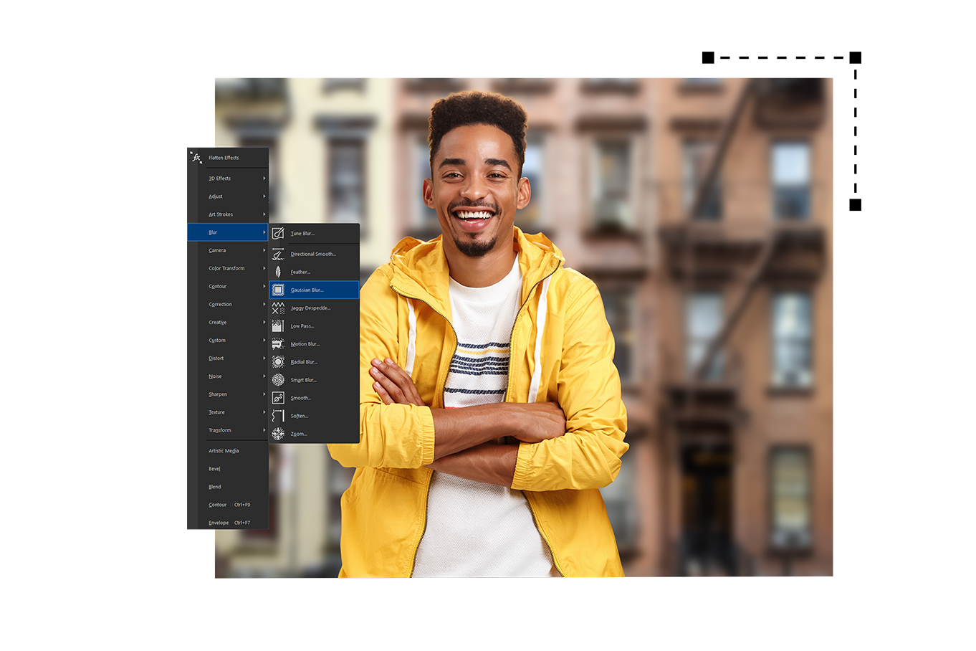Select the Art Strokes menu item
This screenshot has width=976, height=651.
pos(221,214)
